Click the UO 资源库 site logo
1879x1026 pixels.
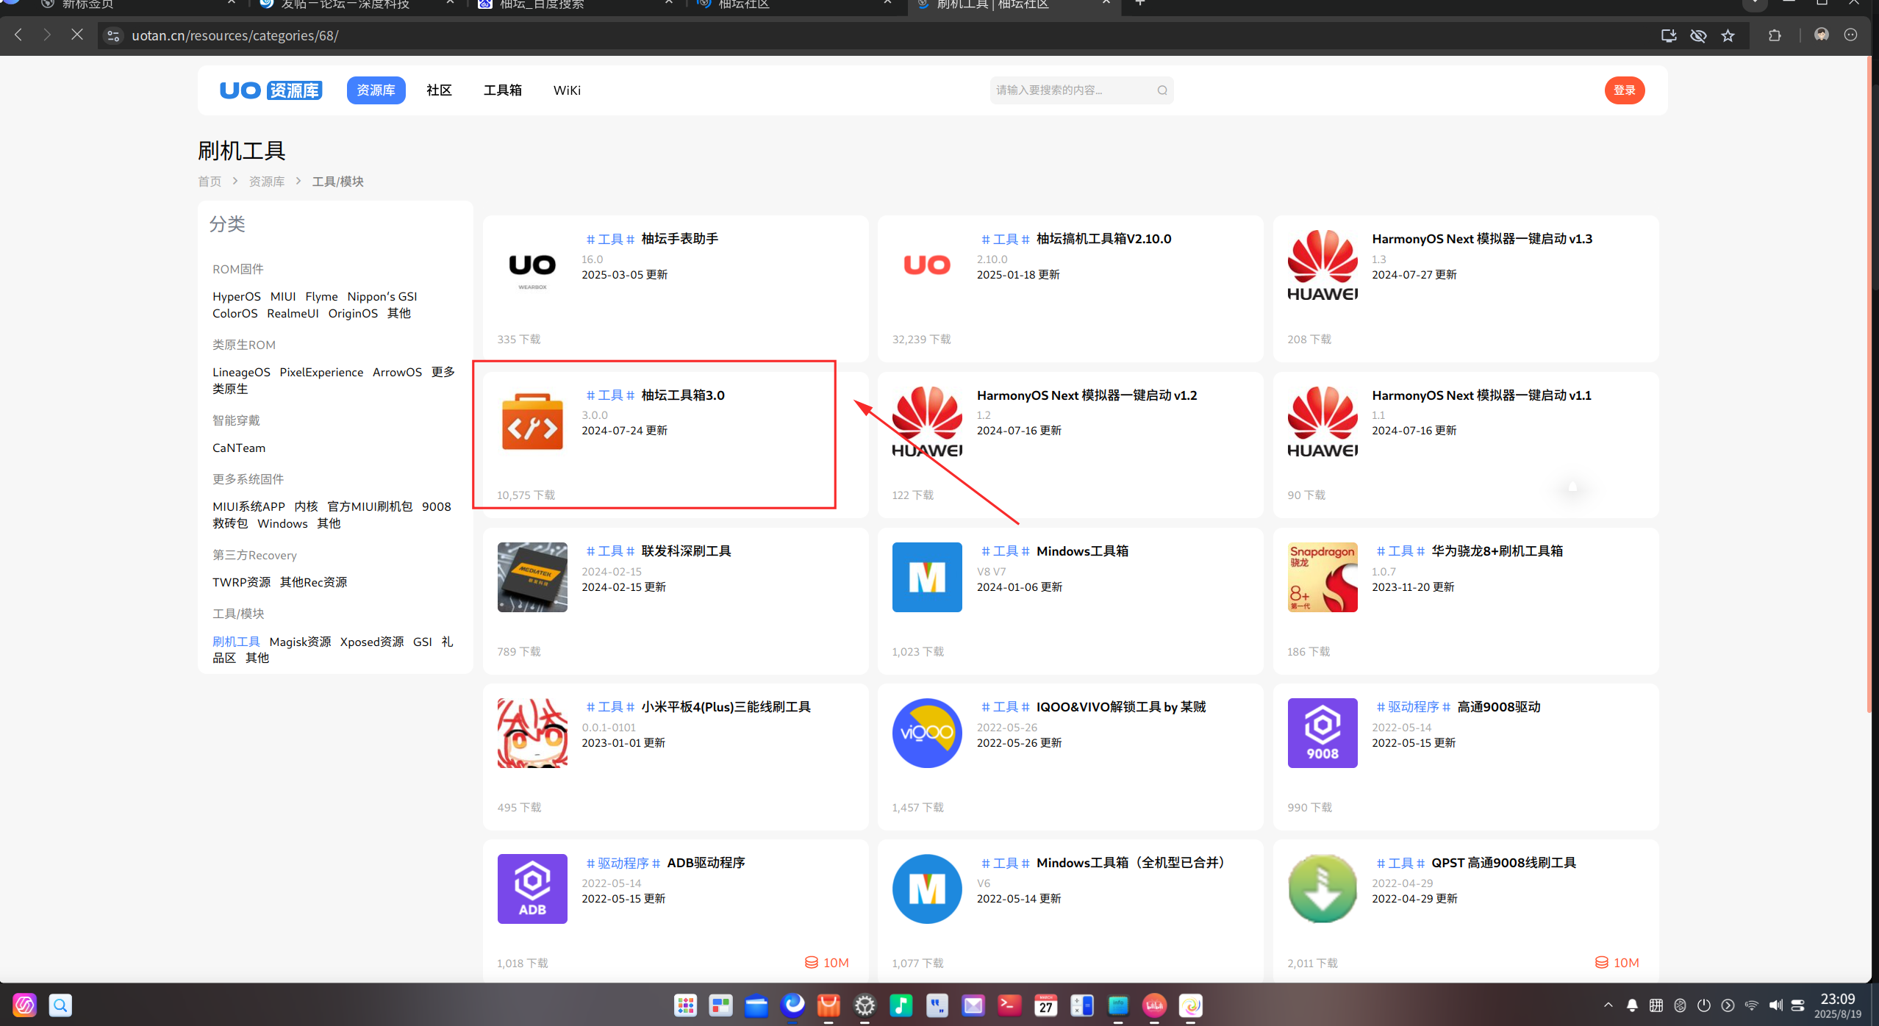pyautogui.click(x=271, y=90)
